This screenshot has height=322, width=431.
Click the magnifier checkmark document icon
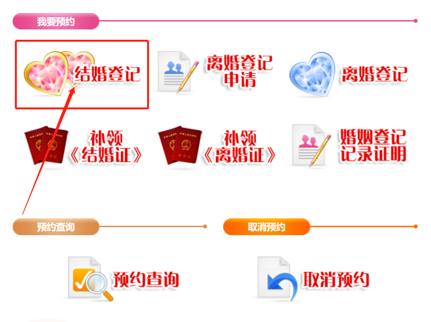91,278
